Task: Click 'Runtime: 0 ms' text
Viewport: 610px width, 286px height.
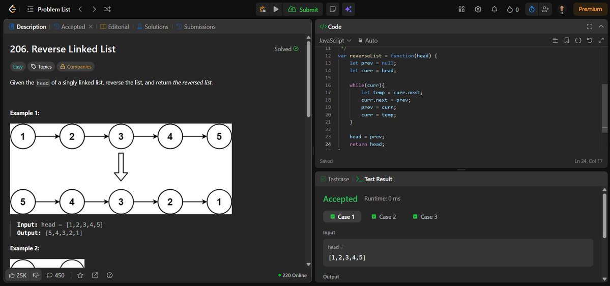Action: pyautogui.click(x=382, y=198)
